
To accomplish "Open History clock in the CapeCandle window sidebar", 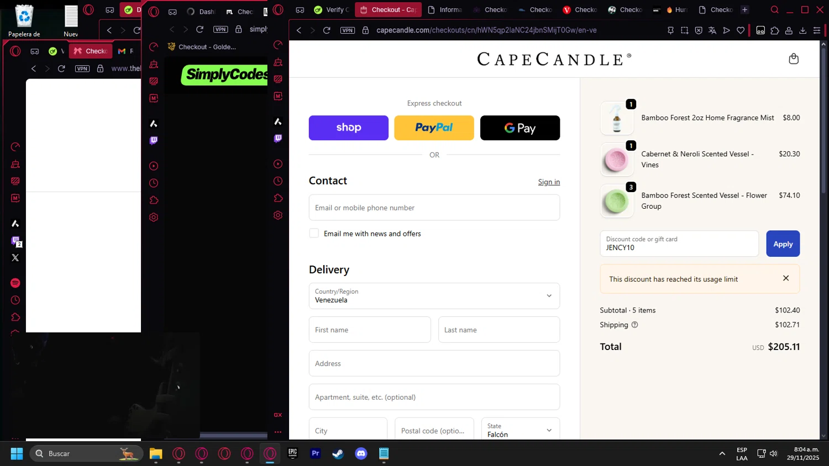I will tap(278, 181).
